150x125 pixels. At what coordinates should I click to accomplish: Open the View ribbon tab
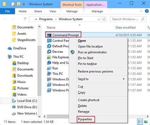tap(53, 11)
